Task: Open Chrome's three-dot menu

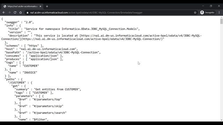Action: pyautogui.click(x=219, y=12)
